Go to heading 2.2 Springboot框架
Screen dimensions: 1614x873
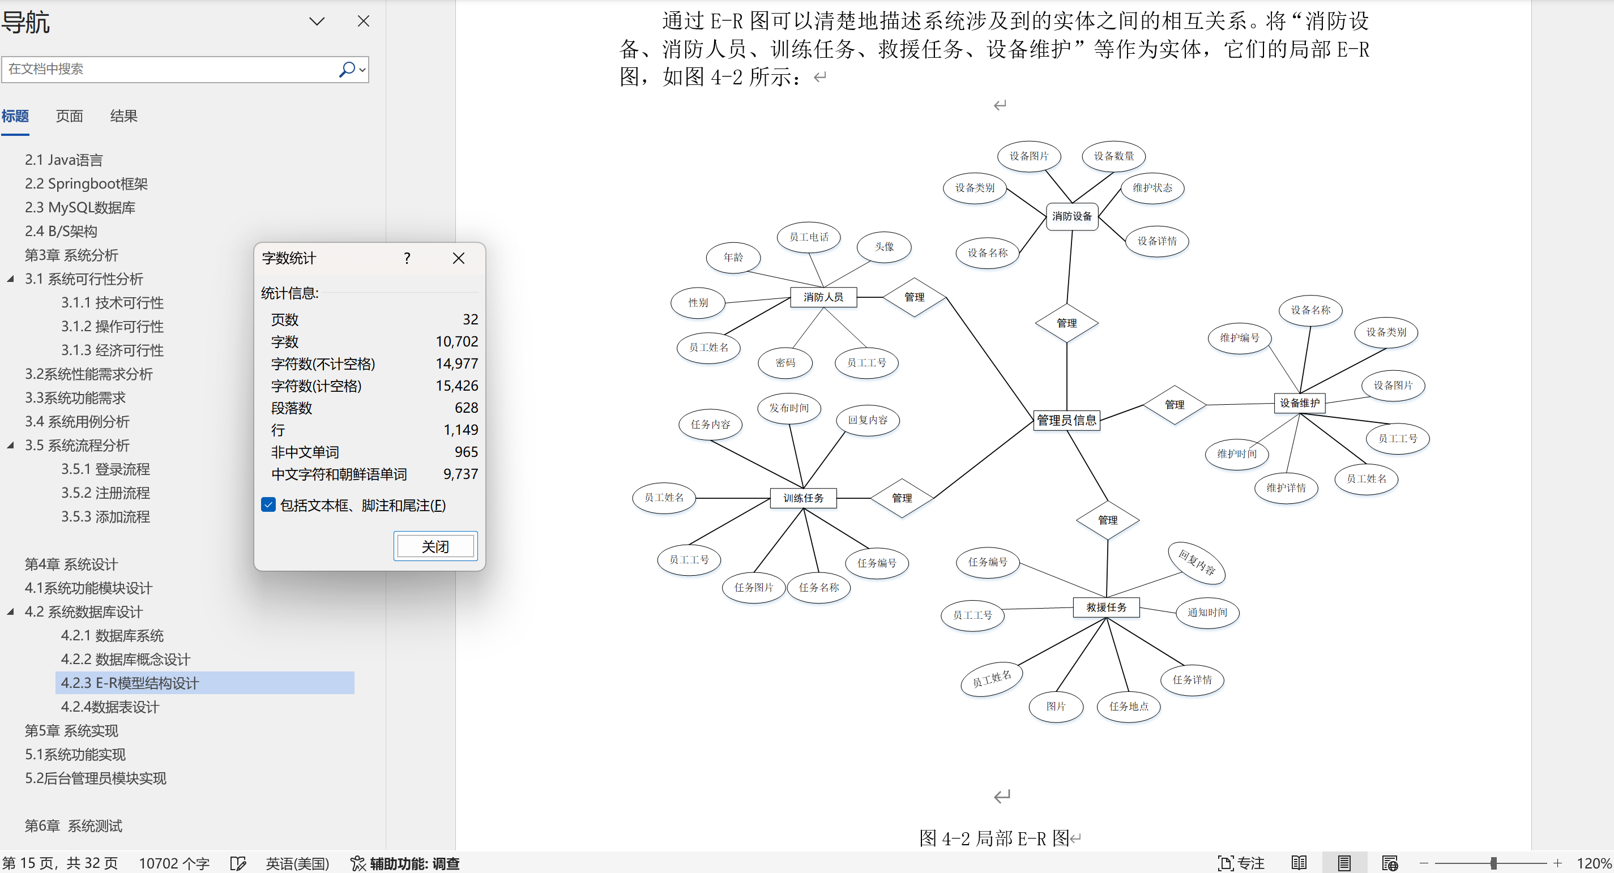click(86, 183)
